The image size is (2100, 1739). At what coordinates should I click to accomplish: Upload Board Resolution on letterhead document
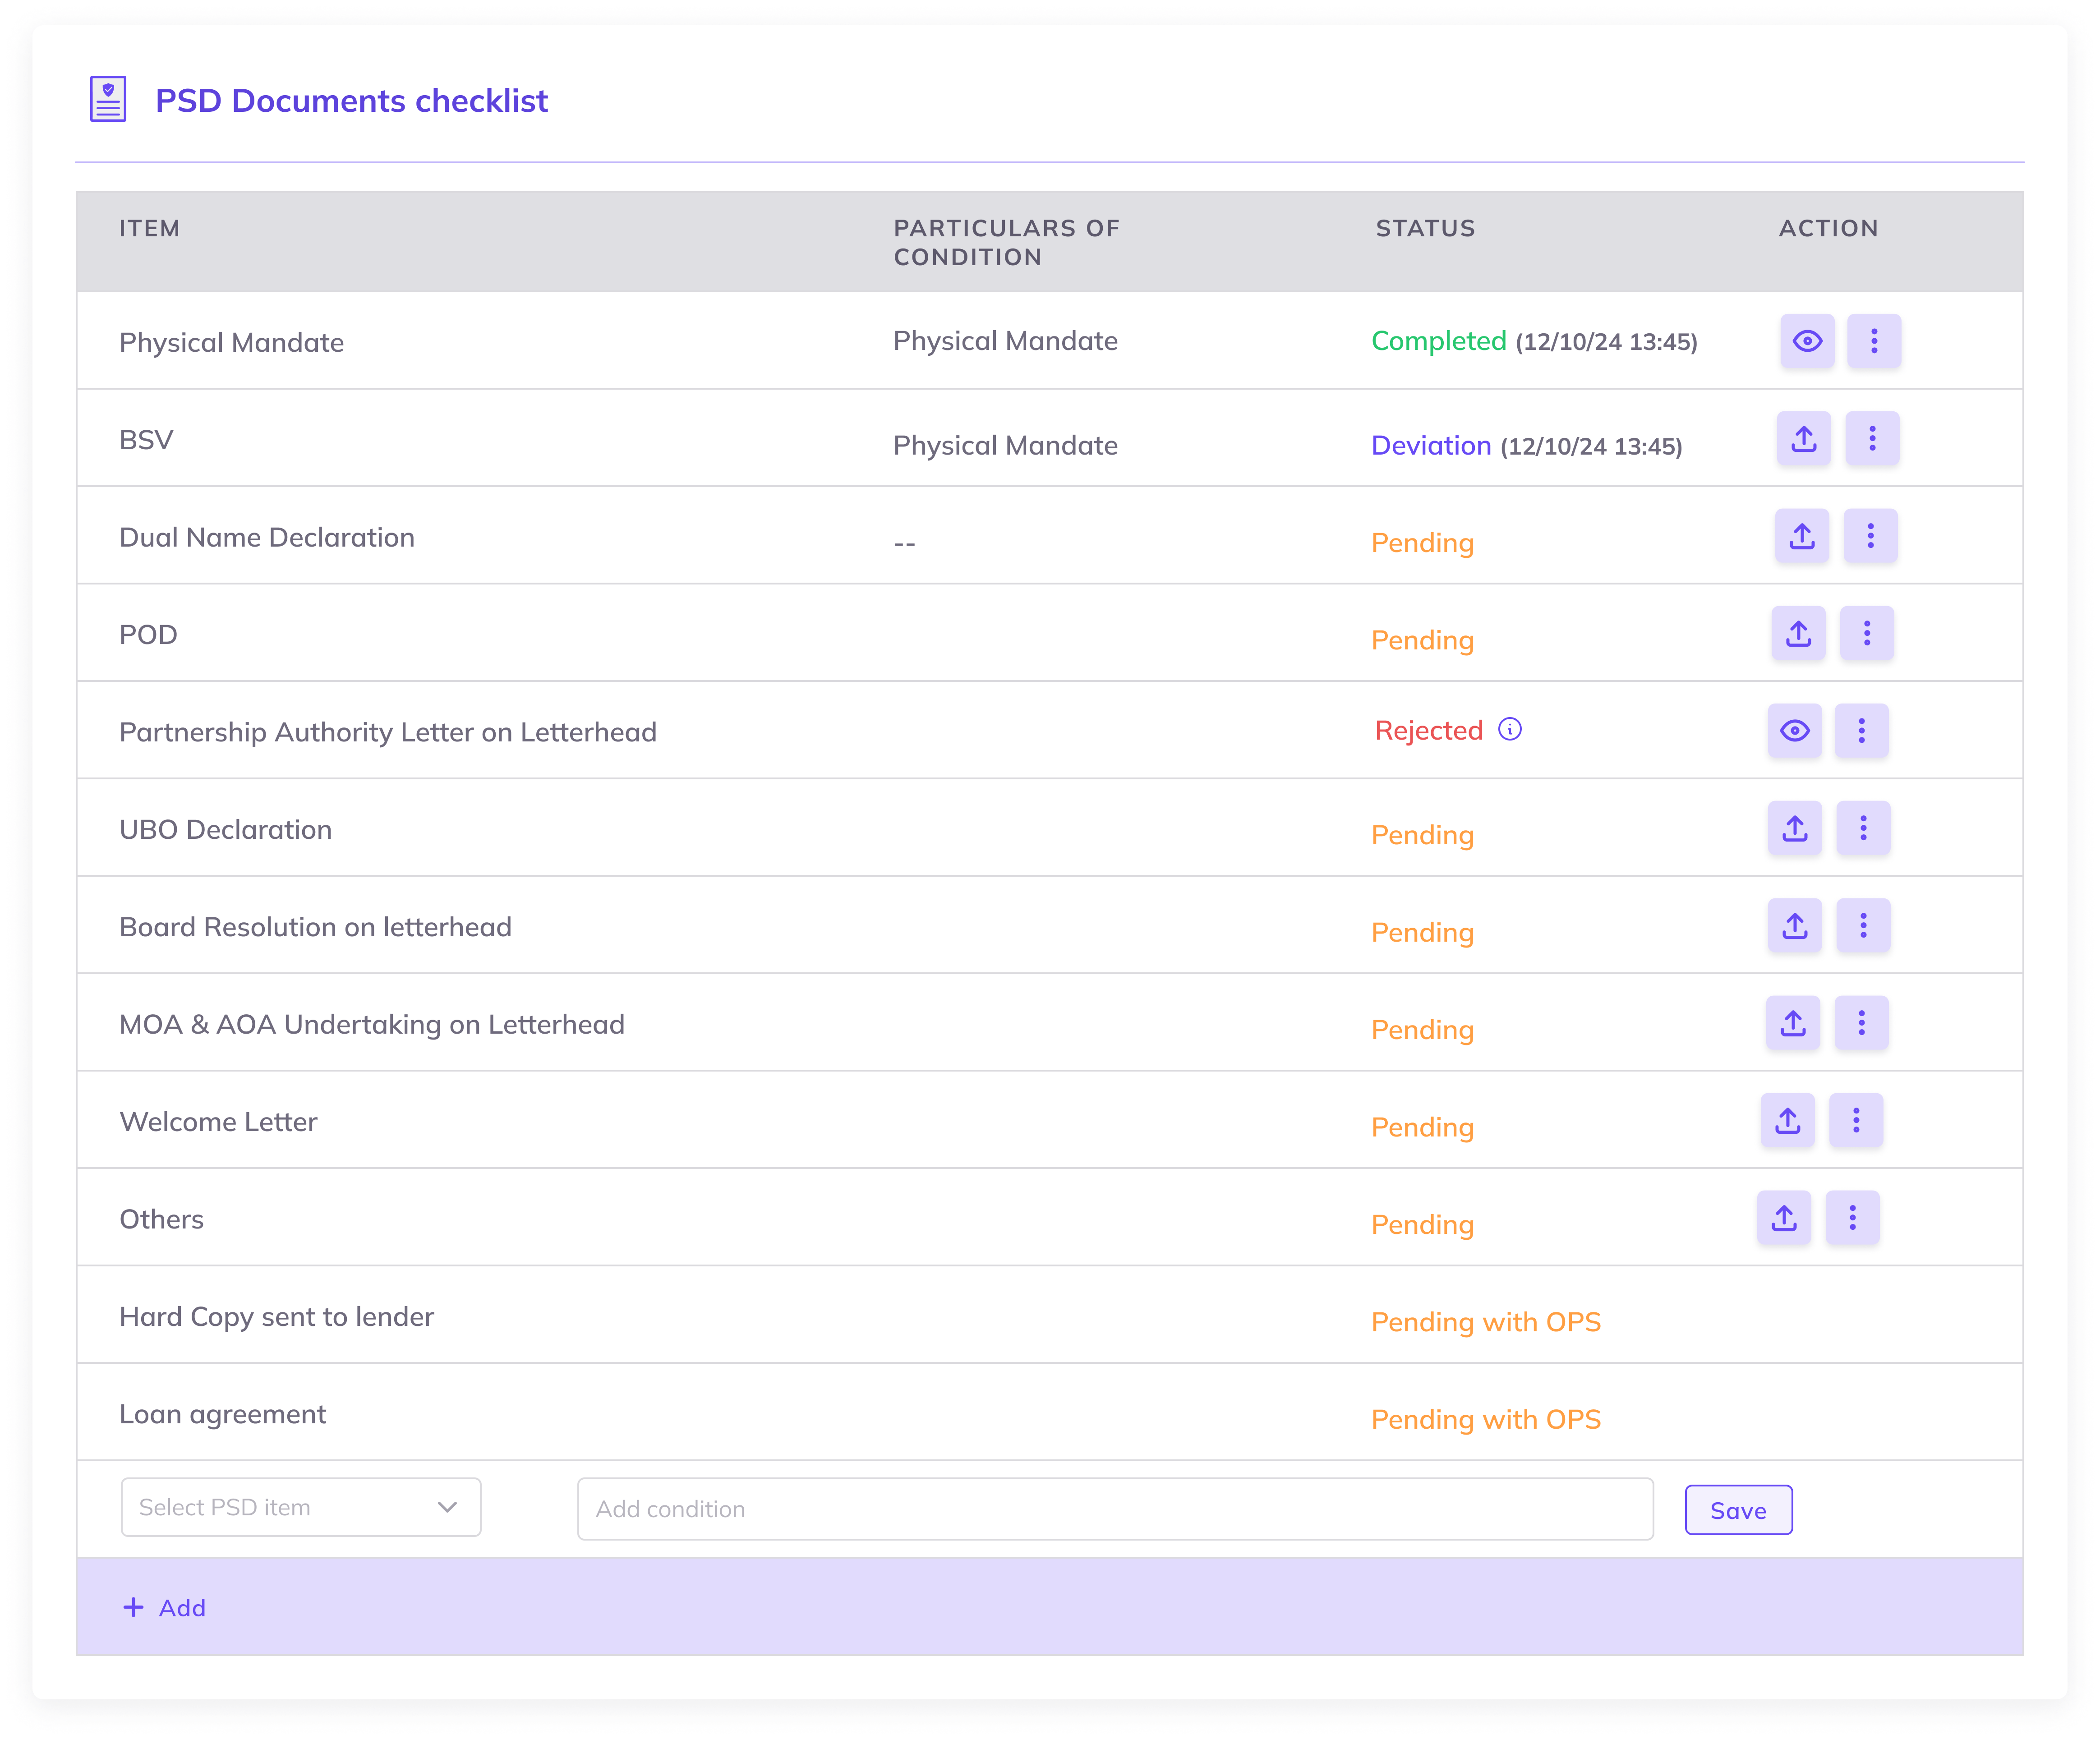click(1794, 925)
